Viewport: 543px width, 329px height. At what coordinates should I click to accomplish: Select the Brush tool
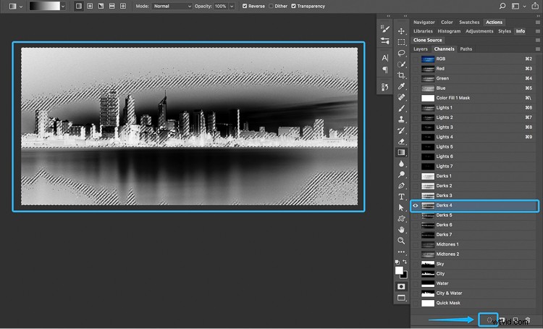(401, 109)
